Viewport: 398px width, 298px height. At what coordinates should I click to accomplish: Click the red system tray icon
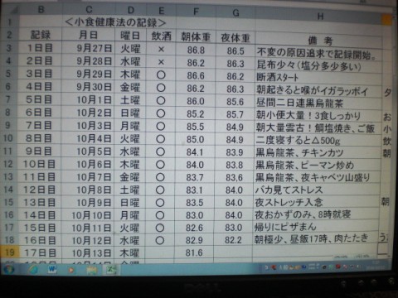coord(337,267)
